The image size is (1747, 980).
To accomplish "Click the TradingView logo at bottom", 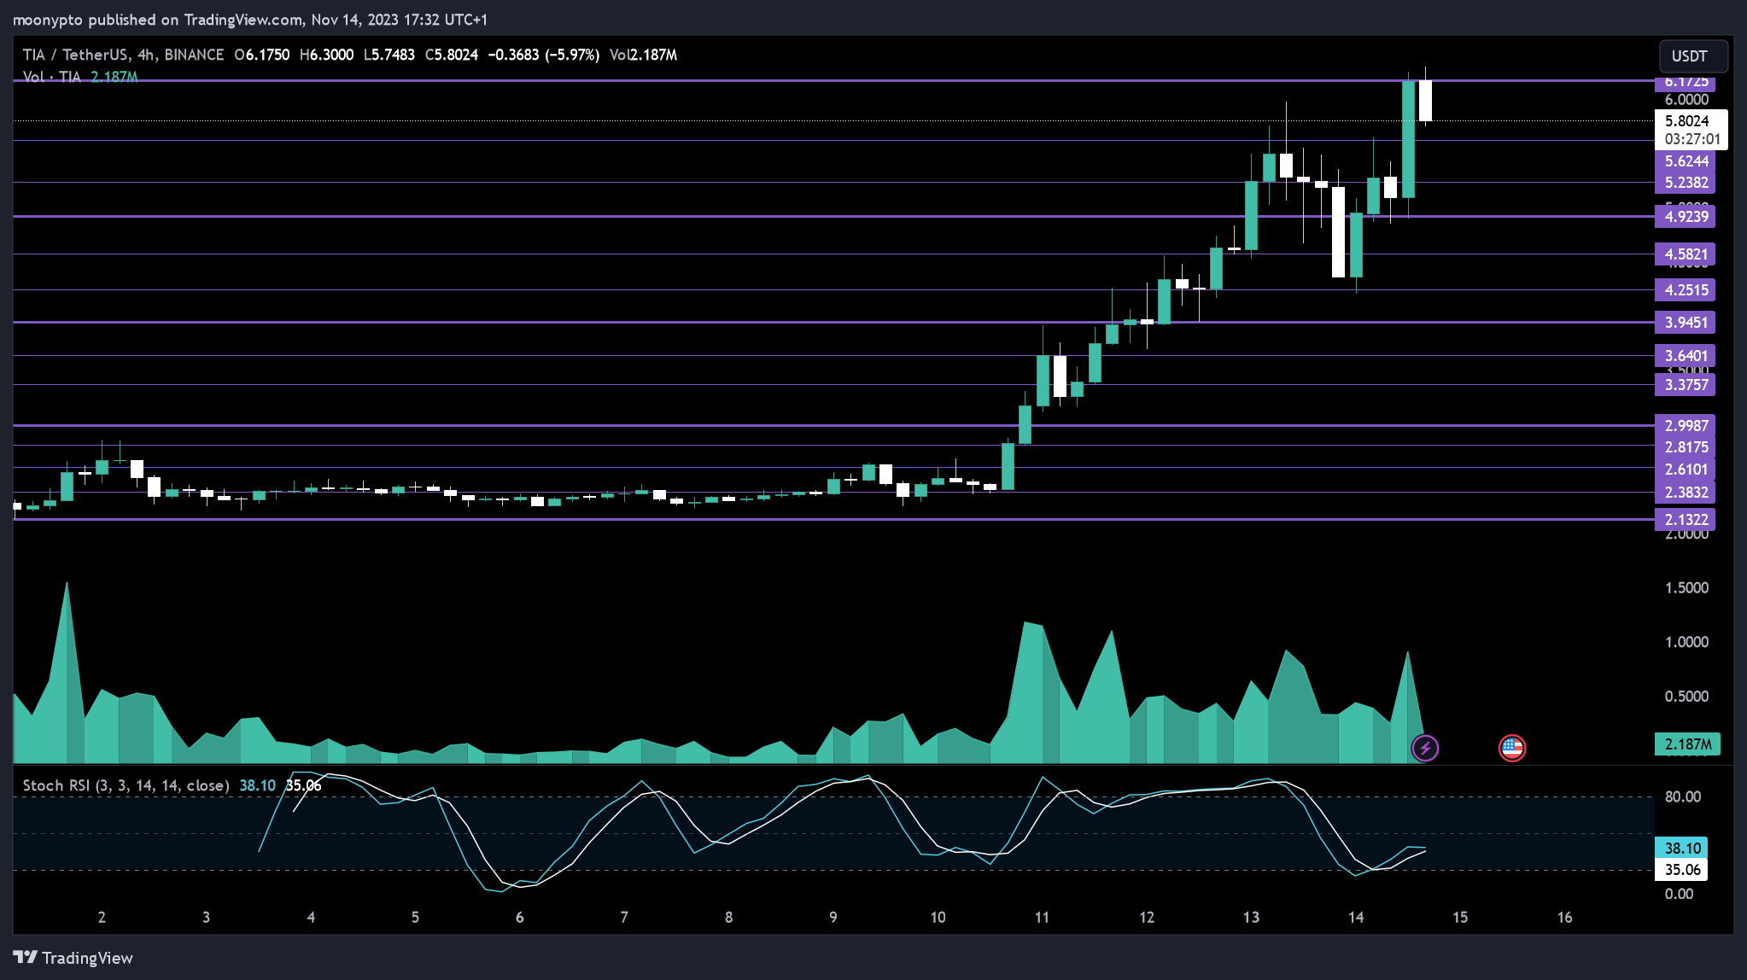I will 73,958.
